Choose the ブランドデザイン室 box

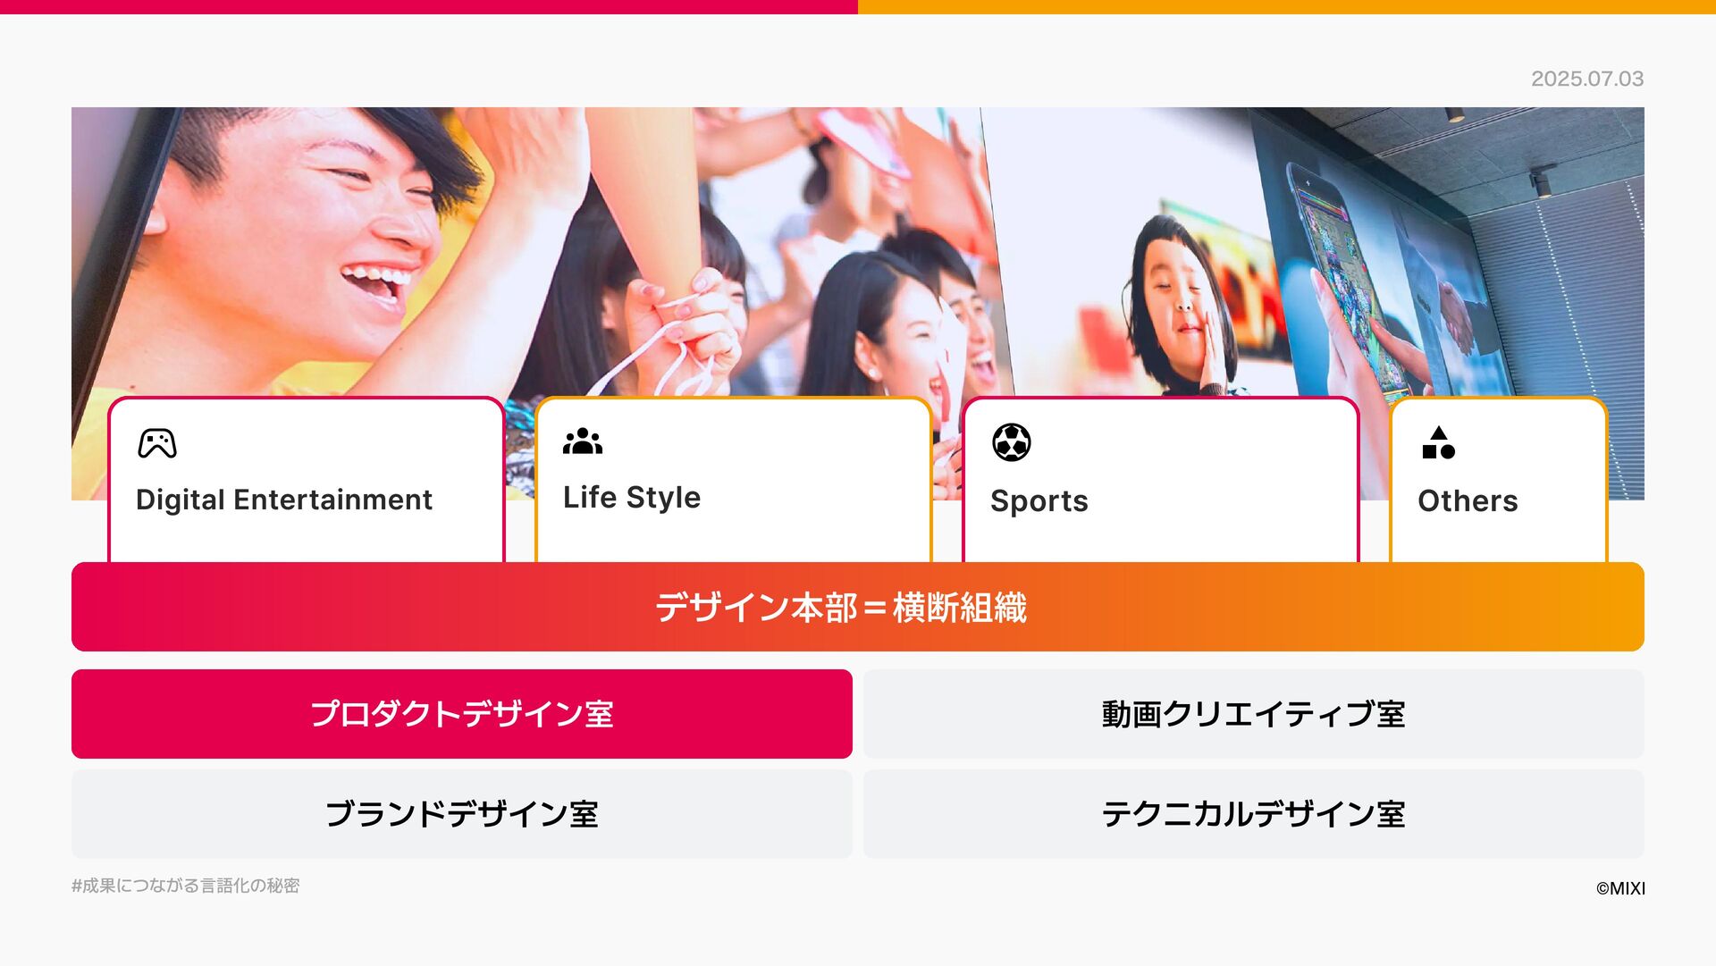(462, 814)
